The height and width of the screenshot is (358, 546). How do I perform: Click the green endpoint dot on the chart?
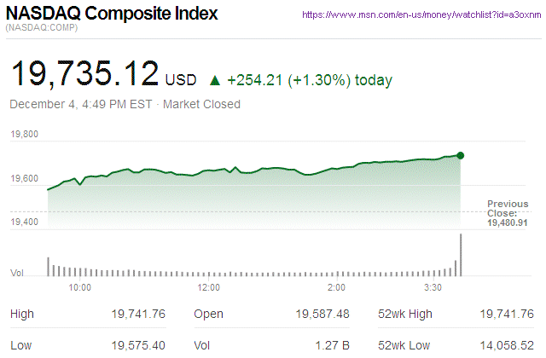coord(461,155)
